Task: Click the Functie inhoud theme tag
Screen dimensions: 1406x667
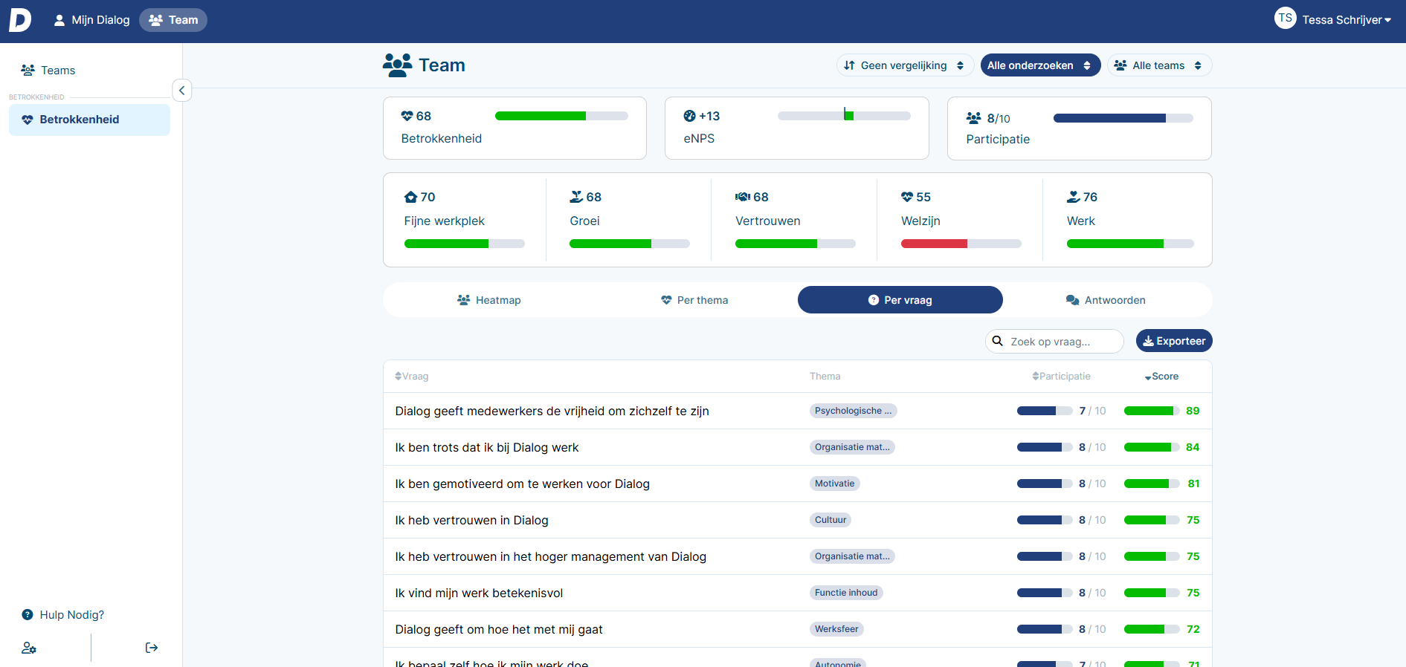Action: click(x=846, y=593)
